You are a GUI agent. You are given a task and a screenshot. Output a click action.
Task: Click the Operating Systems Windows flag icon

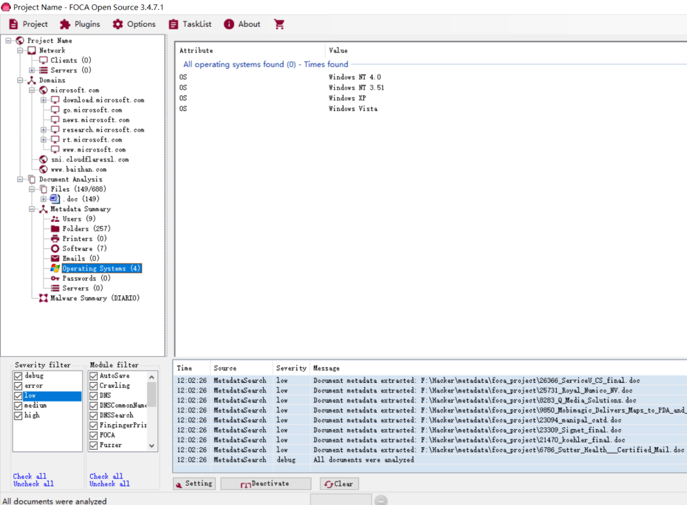tap(55, 268)
